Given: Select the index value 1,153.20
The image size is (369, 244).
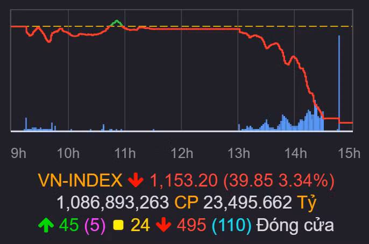Looking at the screenshot, I should pyautogui.click(x=184, y=181).
